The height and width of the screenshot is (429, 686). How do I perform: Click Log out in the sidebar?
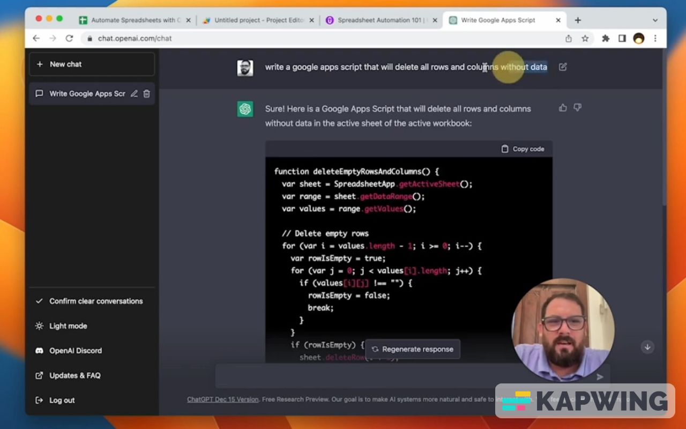tap(92, 400)
